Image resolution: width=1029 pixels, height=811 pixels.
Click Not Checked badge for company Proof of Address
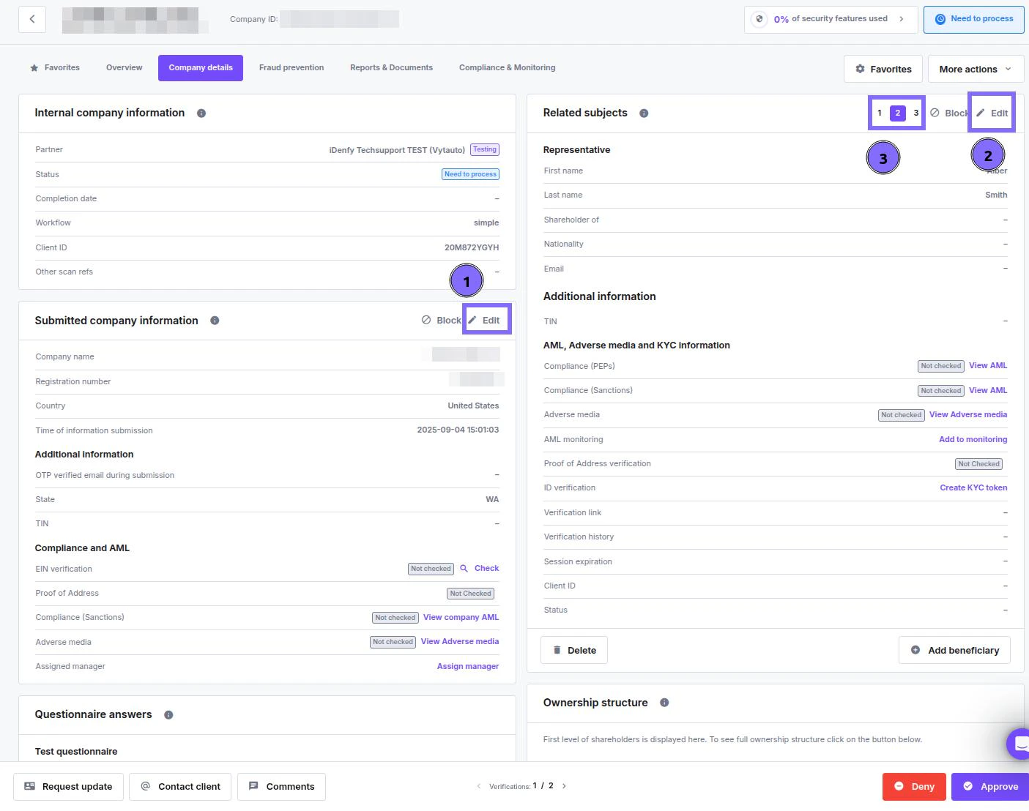pyautogui.click(x=471, y=594)
